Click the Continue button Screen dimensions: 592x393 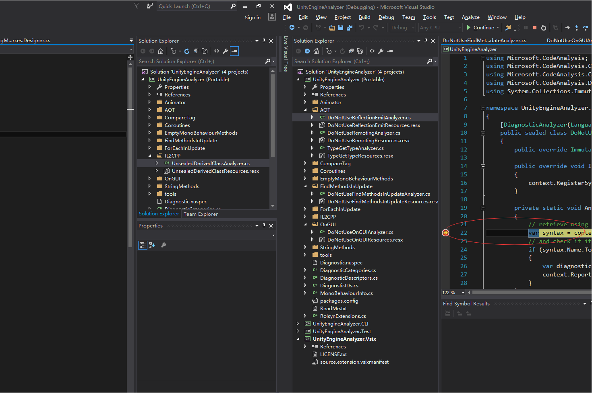pos(480,28)
